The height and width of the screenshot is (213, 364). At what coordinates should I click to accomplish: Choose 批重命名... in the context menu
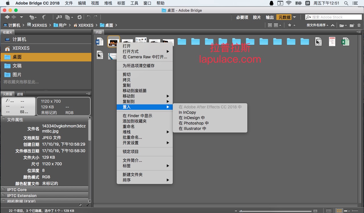[x=132, y=137]
